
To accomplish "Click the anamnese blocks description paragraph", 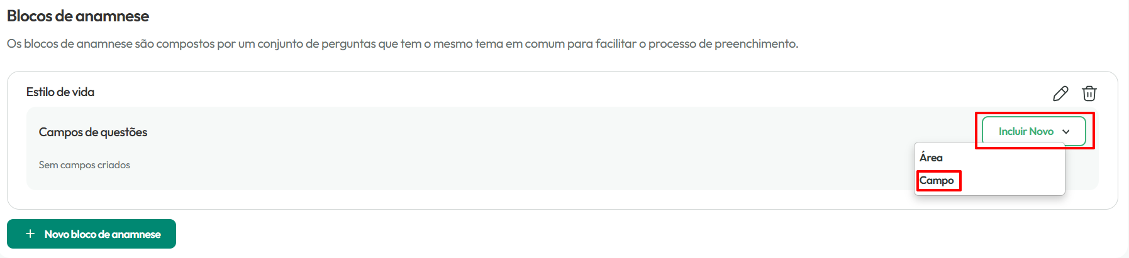I will [403, 44].
